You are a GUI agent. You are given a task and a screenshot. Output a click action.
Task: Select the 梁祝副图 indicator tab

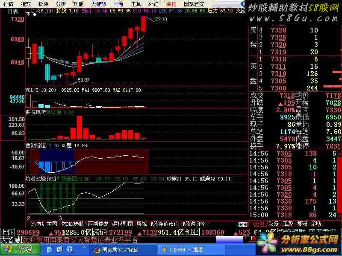point(122,224)
